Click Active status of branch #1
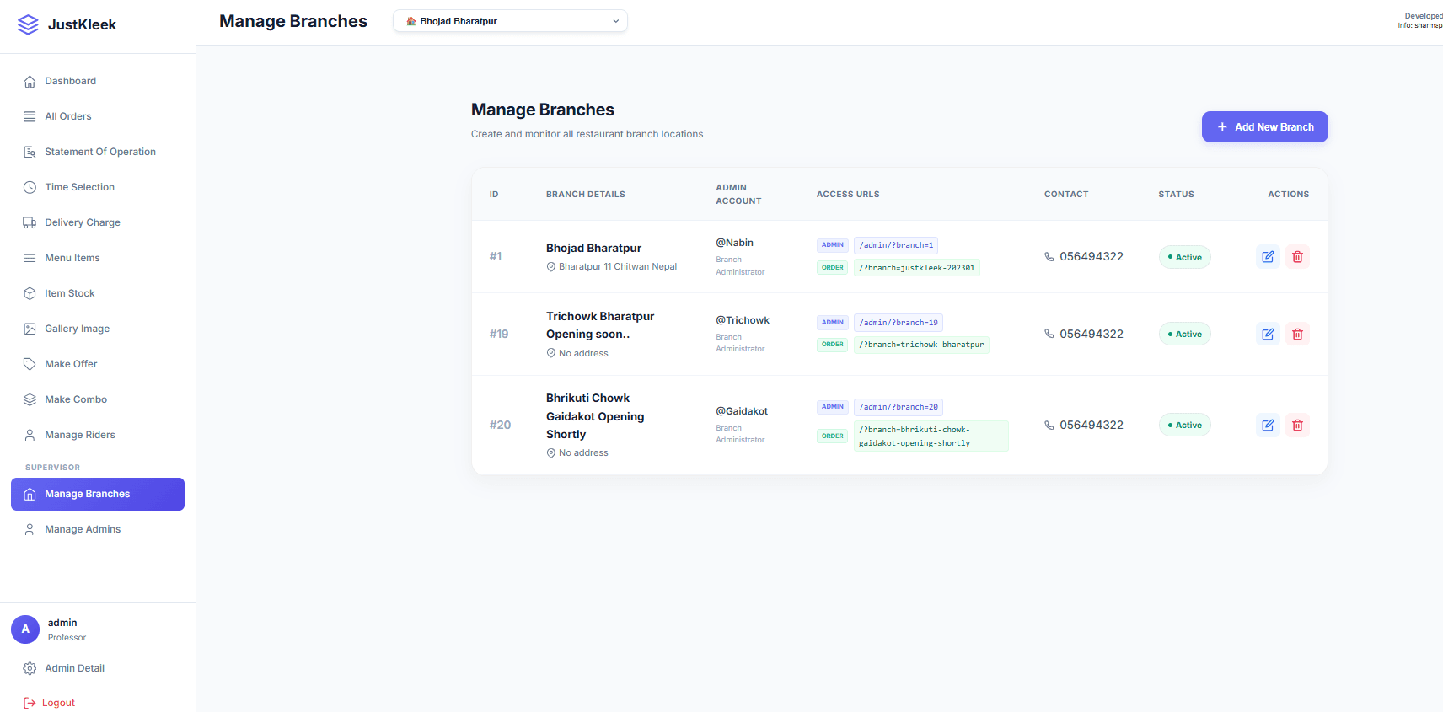Image resolution: width=1443 pixels, height=712 pixels. pyautogui.click(x=1185, y=257)
